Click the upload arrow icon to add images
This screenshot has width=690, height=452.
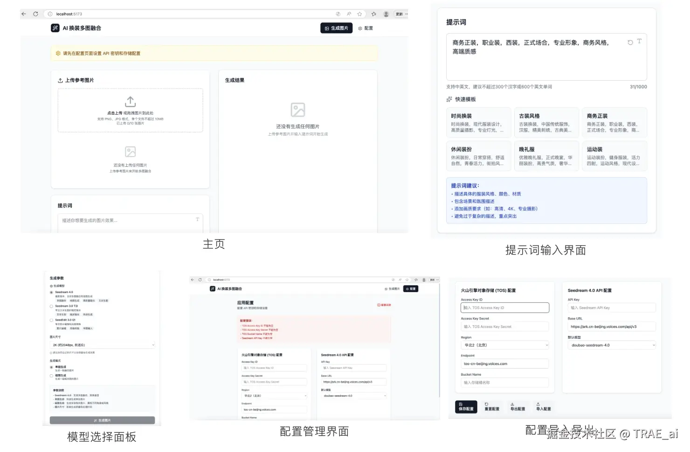click(x=130, y=102)
